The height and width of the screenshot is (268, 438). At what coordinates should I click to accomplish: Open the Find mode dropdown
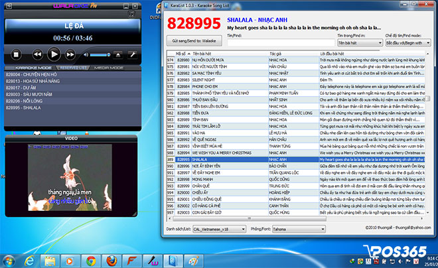pyautogui.click(x=408, y=42)
